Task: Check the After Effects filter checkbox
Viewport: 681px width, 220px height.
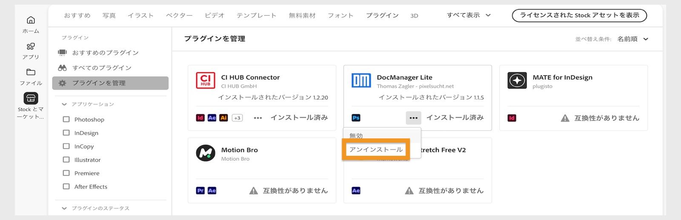Action: [x=66, y=186]
